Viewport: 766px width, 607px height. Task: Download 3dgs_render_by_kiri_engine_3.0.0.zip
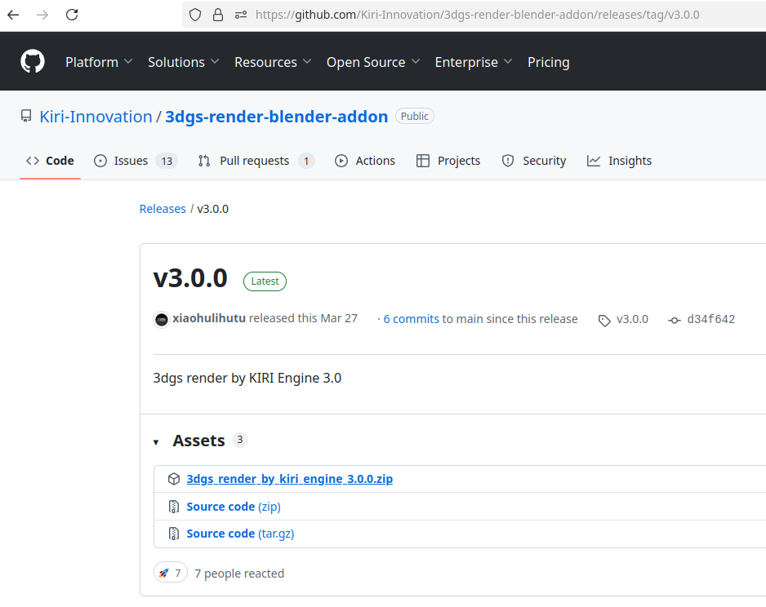(289, 479)
